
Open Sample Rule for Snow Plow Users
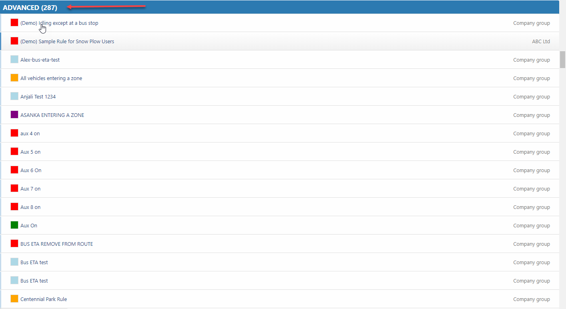click(x=67, y=42)
